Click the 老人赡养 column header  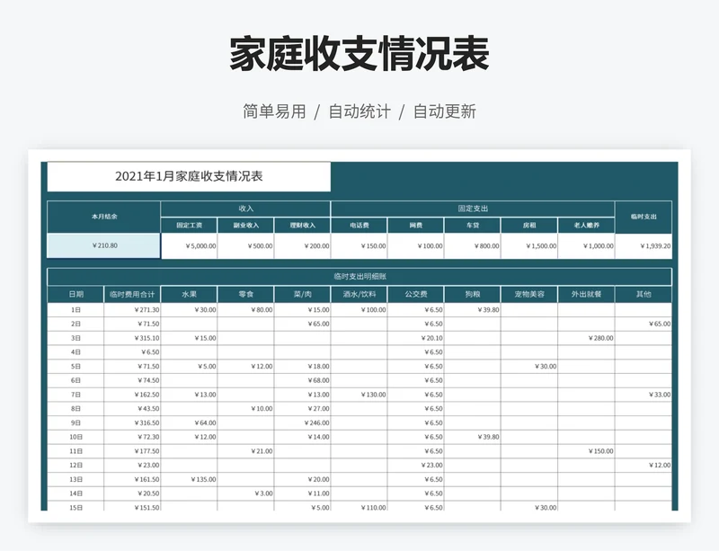587,226
